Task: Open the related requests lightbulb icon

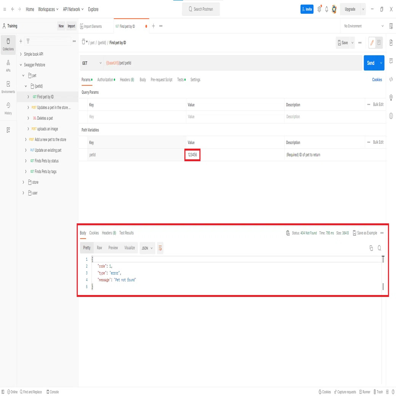Action: [391, 97]
